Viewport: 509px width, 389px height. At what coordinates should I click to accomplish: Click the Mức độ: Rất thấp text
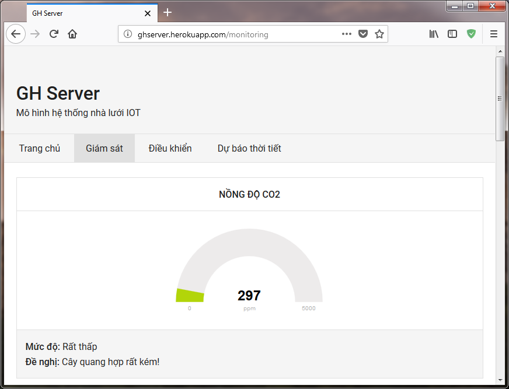pyautogui.click(x=61, y=346)
